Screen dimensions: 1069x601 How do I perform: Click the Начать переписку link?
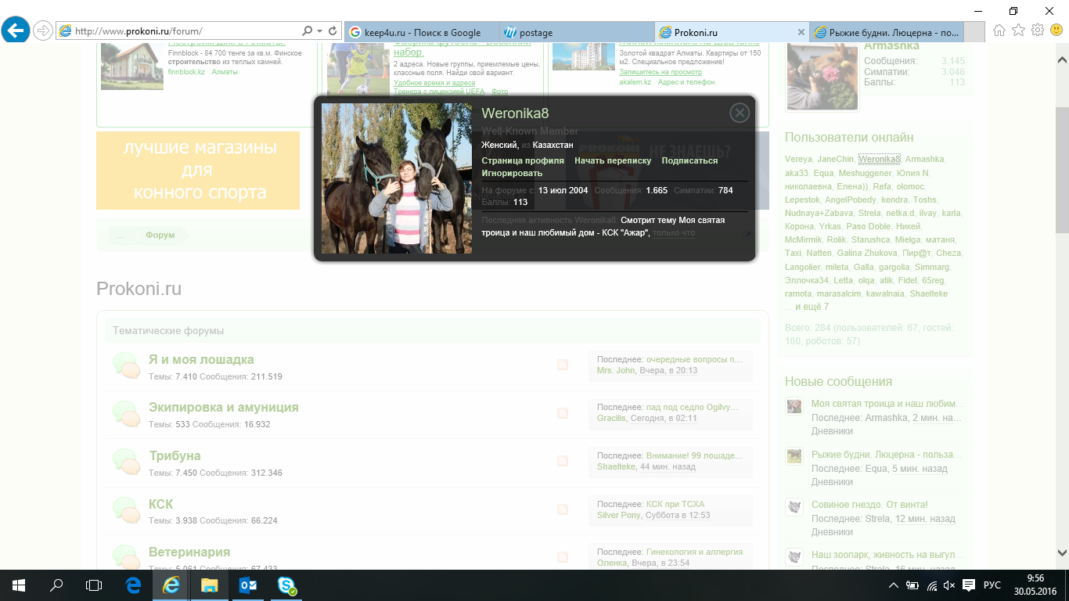click(612, 160)
